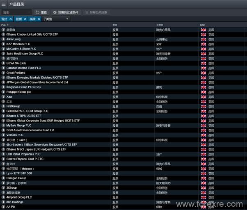The width and height of the screenshot is (247, 210).
Task: Select JPMorgan Global Convertibles Income Fund Ltd
Action: (37, 82)
